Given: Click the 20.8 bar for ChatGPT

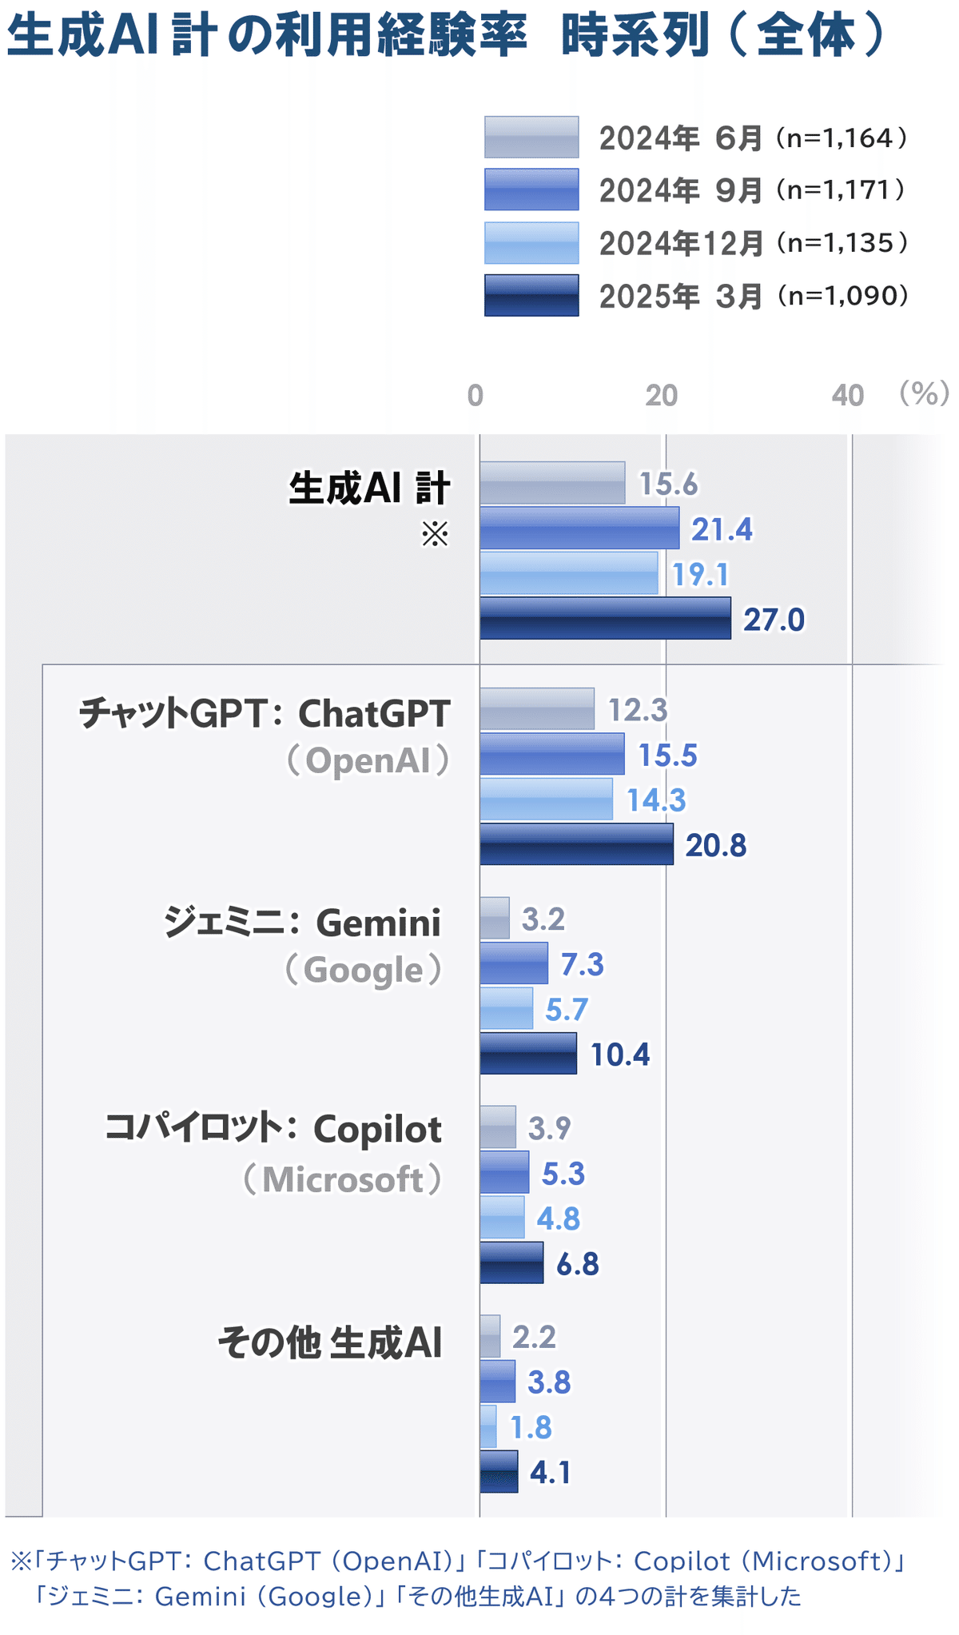Looking at the screenshot, I should [x=576, y=844].
